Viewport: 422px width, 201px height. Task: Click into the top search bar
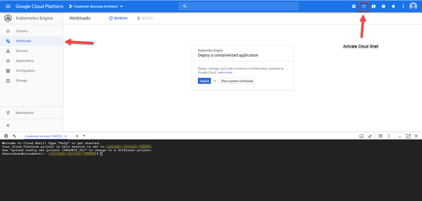(238, 6)
